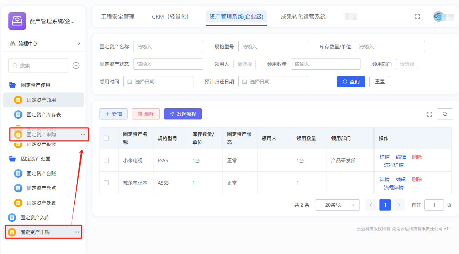Toggle the select-all checkbox in table header

(x=106, y=138)
